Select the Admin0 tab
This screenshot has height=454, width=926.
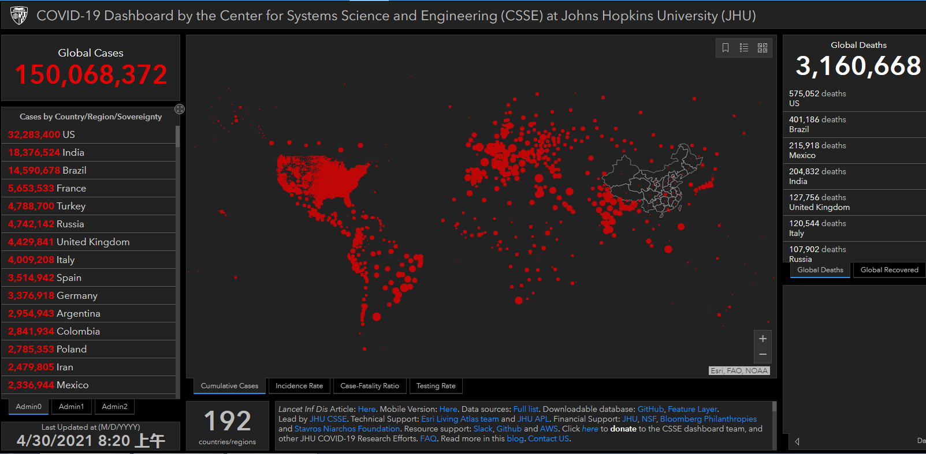(x=29, y=407)
